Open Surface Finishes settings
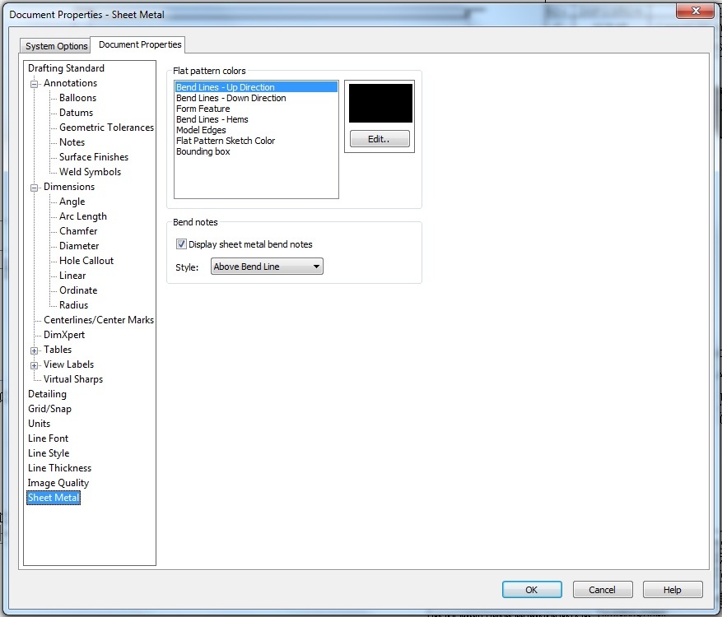Image resolution: width=722 pixels, height=617 pixels. tap(94, 157)
